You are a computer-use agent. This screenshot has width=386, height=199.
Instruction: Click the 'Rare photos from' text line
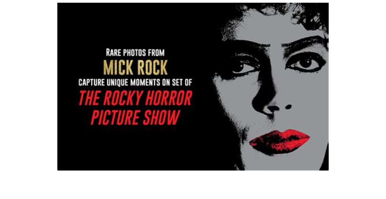[x=135, y=53]
